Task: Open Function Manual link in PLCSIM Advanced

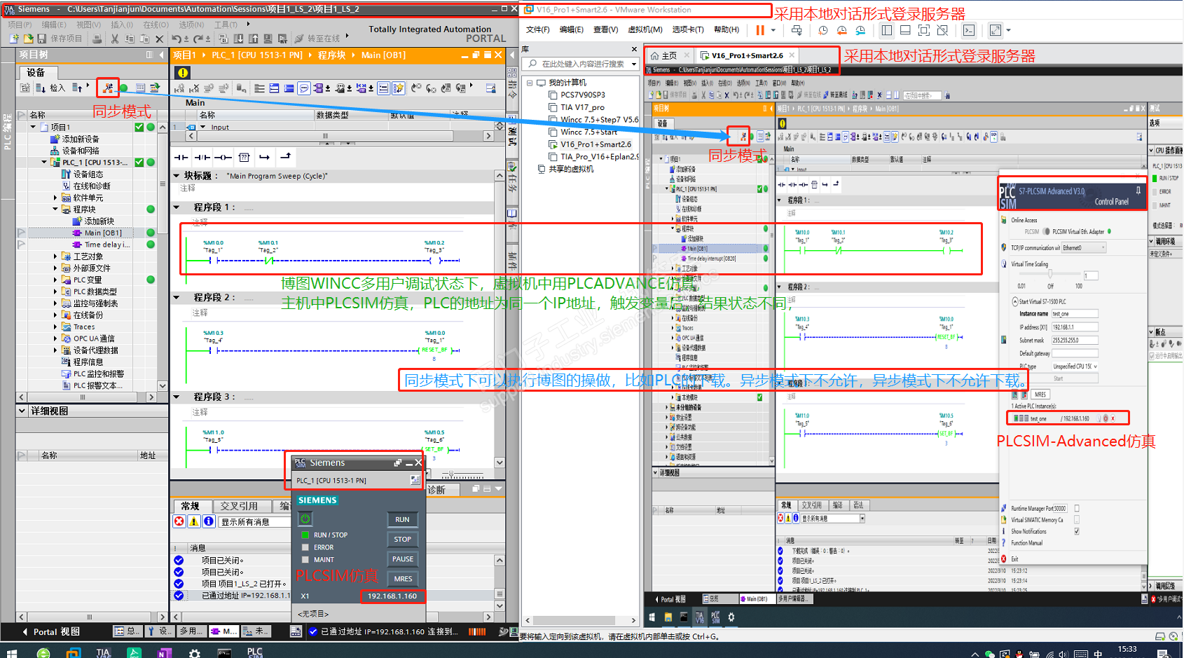Action: click(x=1026, y=543)
